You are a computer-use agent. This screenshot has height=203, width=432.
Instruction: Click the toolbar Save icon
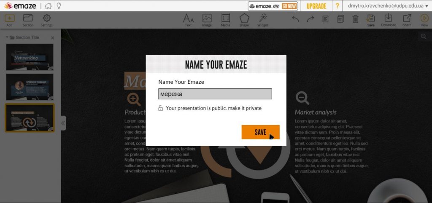(x=371, y=21)
